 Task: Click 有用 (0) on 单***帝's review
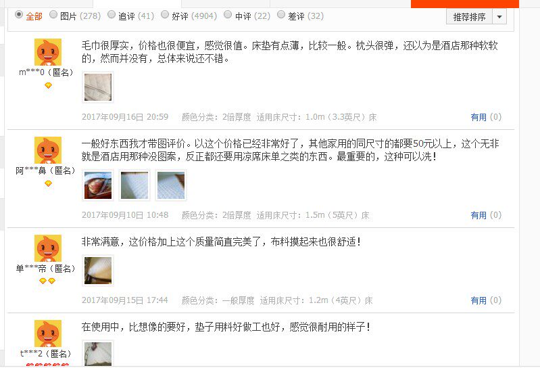pos(486,300)
